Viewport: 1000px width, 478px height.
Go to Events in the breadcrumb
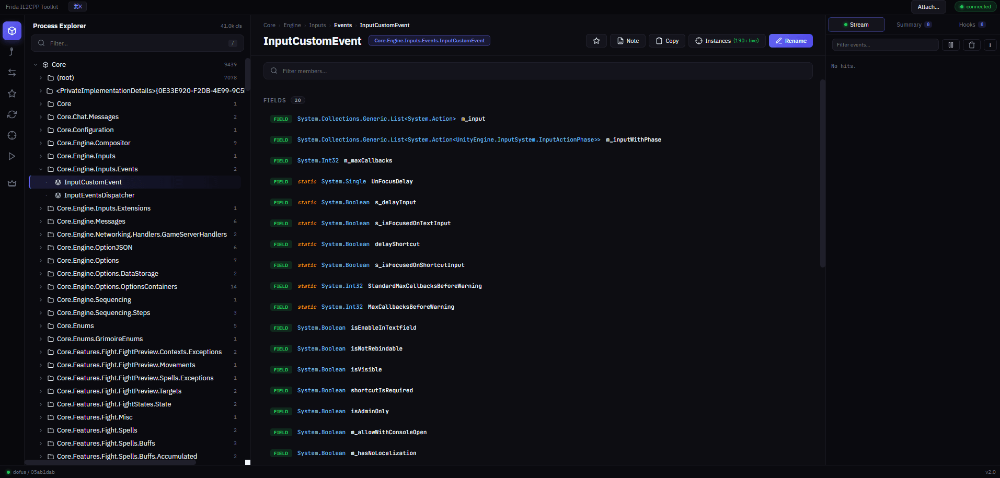point(343,25)
